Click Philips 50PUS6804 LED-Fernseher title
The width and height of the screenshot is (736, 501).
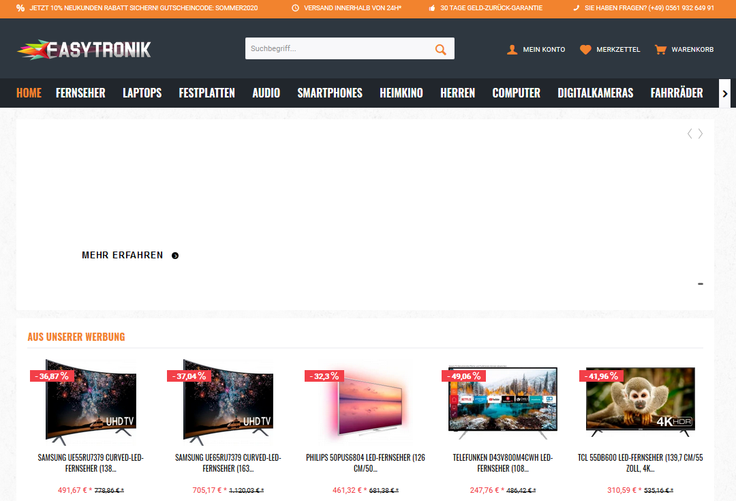click(x=366, y=463)
